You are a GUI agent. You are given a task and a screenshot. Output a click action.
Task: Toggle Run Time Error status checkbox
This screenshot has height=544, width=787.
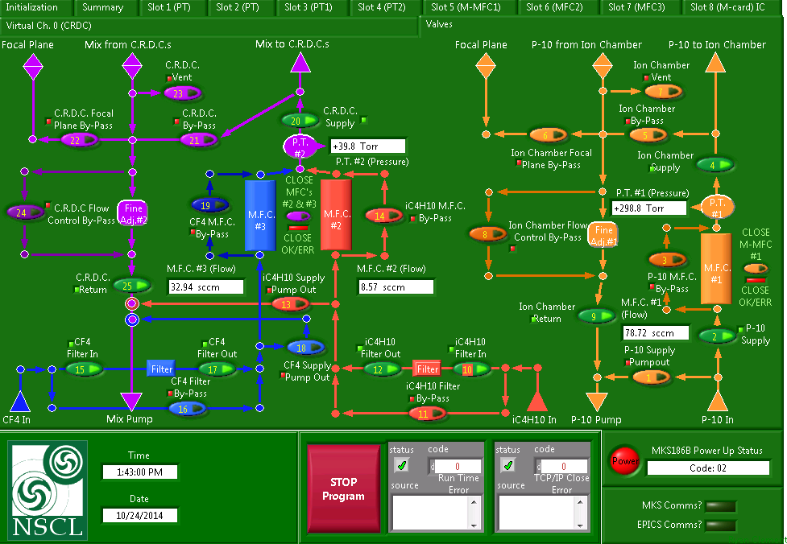[x=403, y=465]
